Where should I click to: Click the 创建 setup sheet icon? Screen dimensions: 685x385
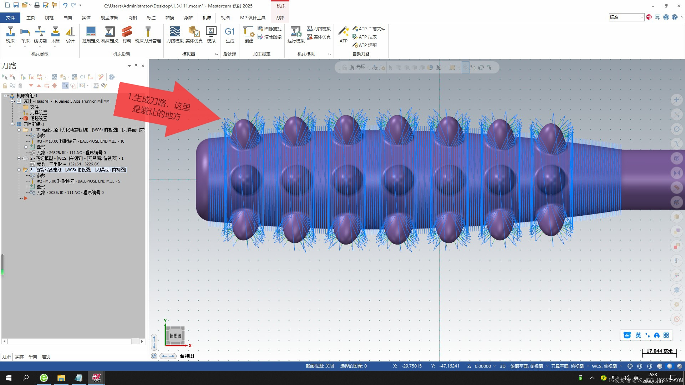[249, 35]
